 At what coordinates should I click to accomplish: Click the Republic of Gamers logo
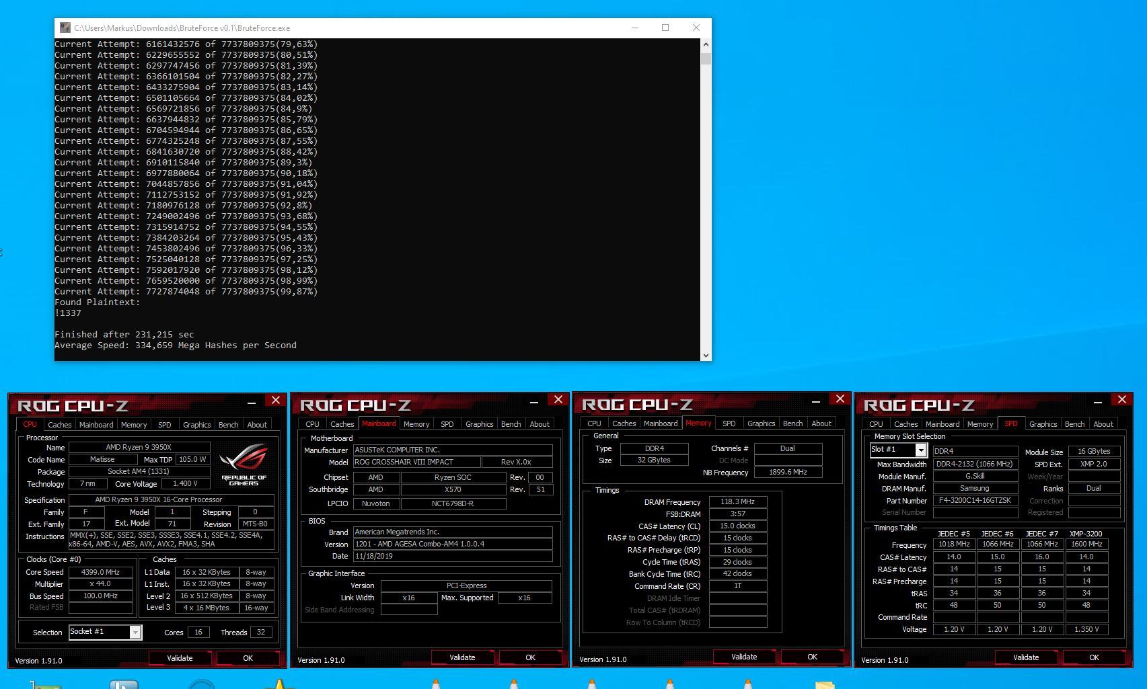(x=244, y=464)
